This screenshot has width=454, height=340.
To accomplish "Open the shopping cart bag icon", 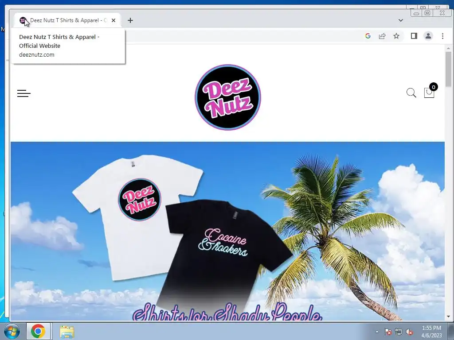I will 429,93.
